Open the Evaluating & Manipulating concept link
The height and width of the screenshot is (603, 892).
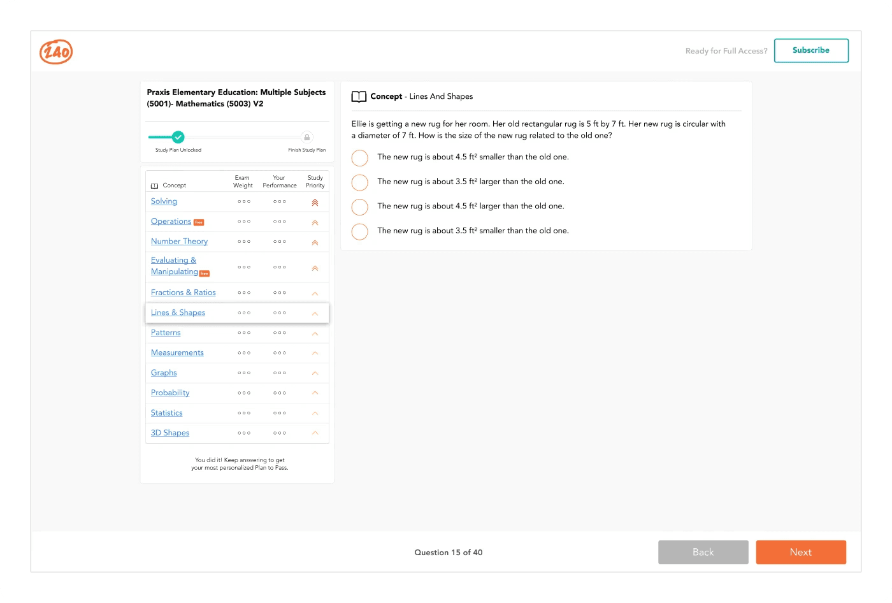[x=174, y=266]
